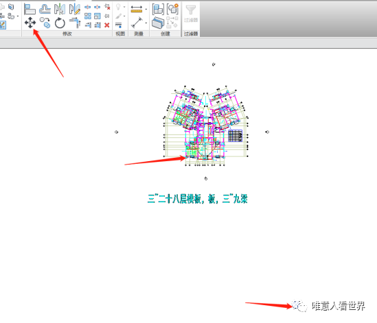The height and width of the screenshot is (323, 377).
Task: Click the red Delete icon
Action: tap(107, 25)
